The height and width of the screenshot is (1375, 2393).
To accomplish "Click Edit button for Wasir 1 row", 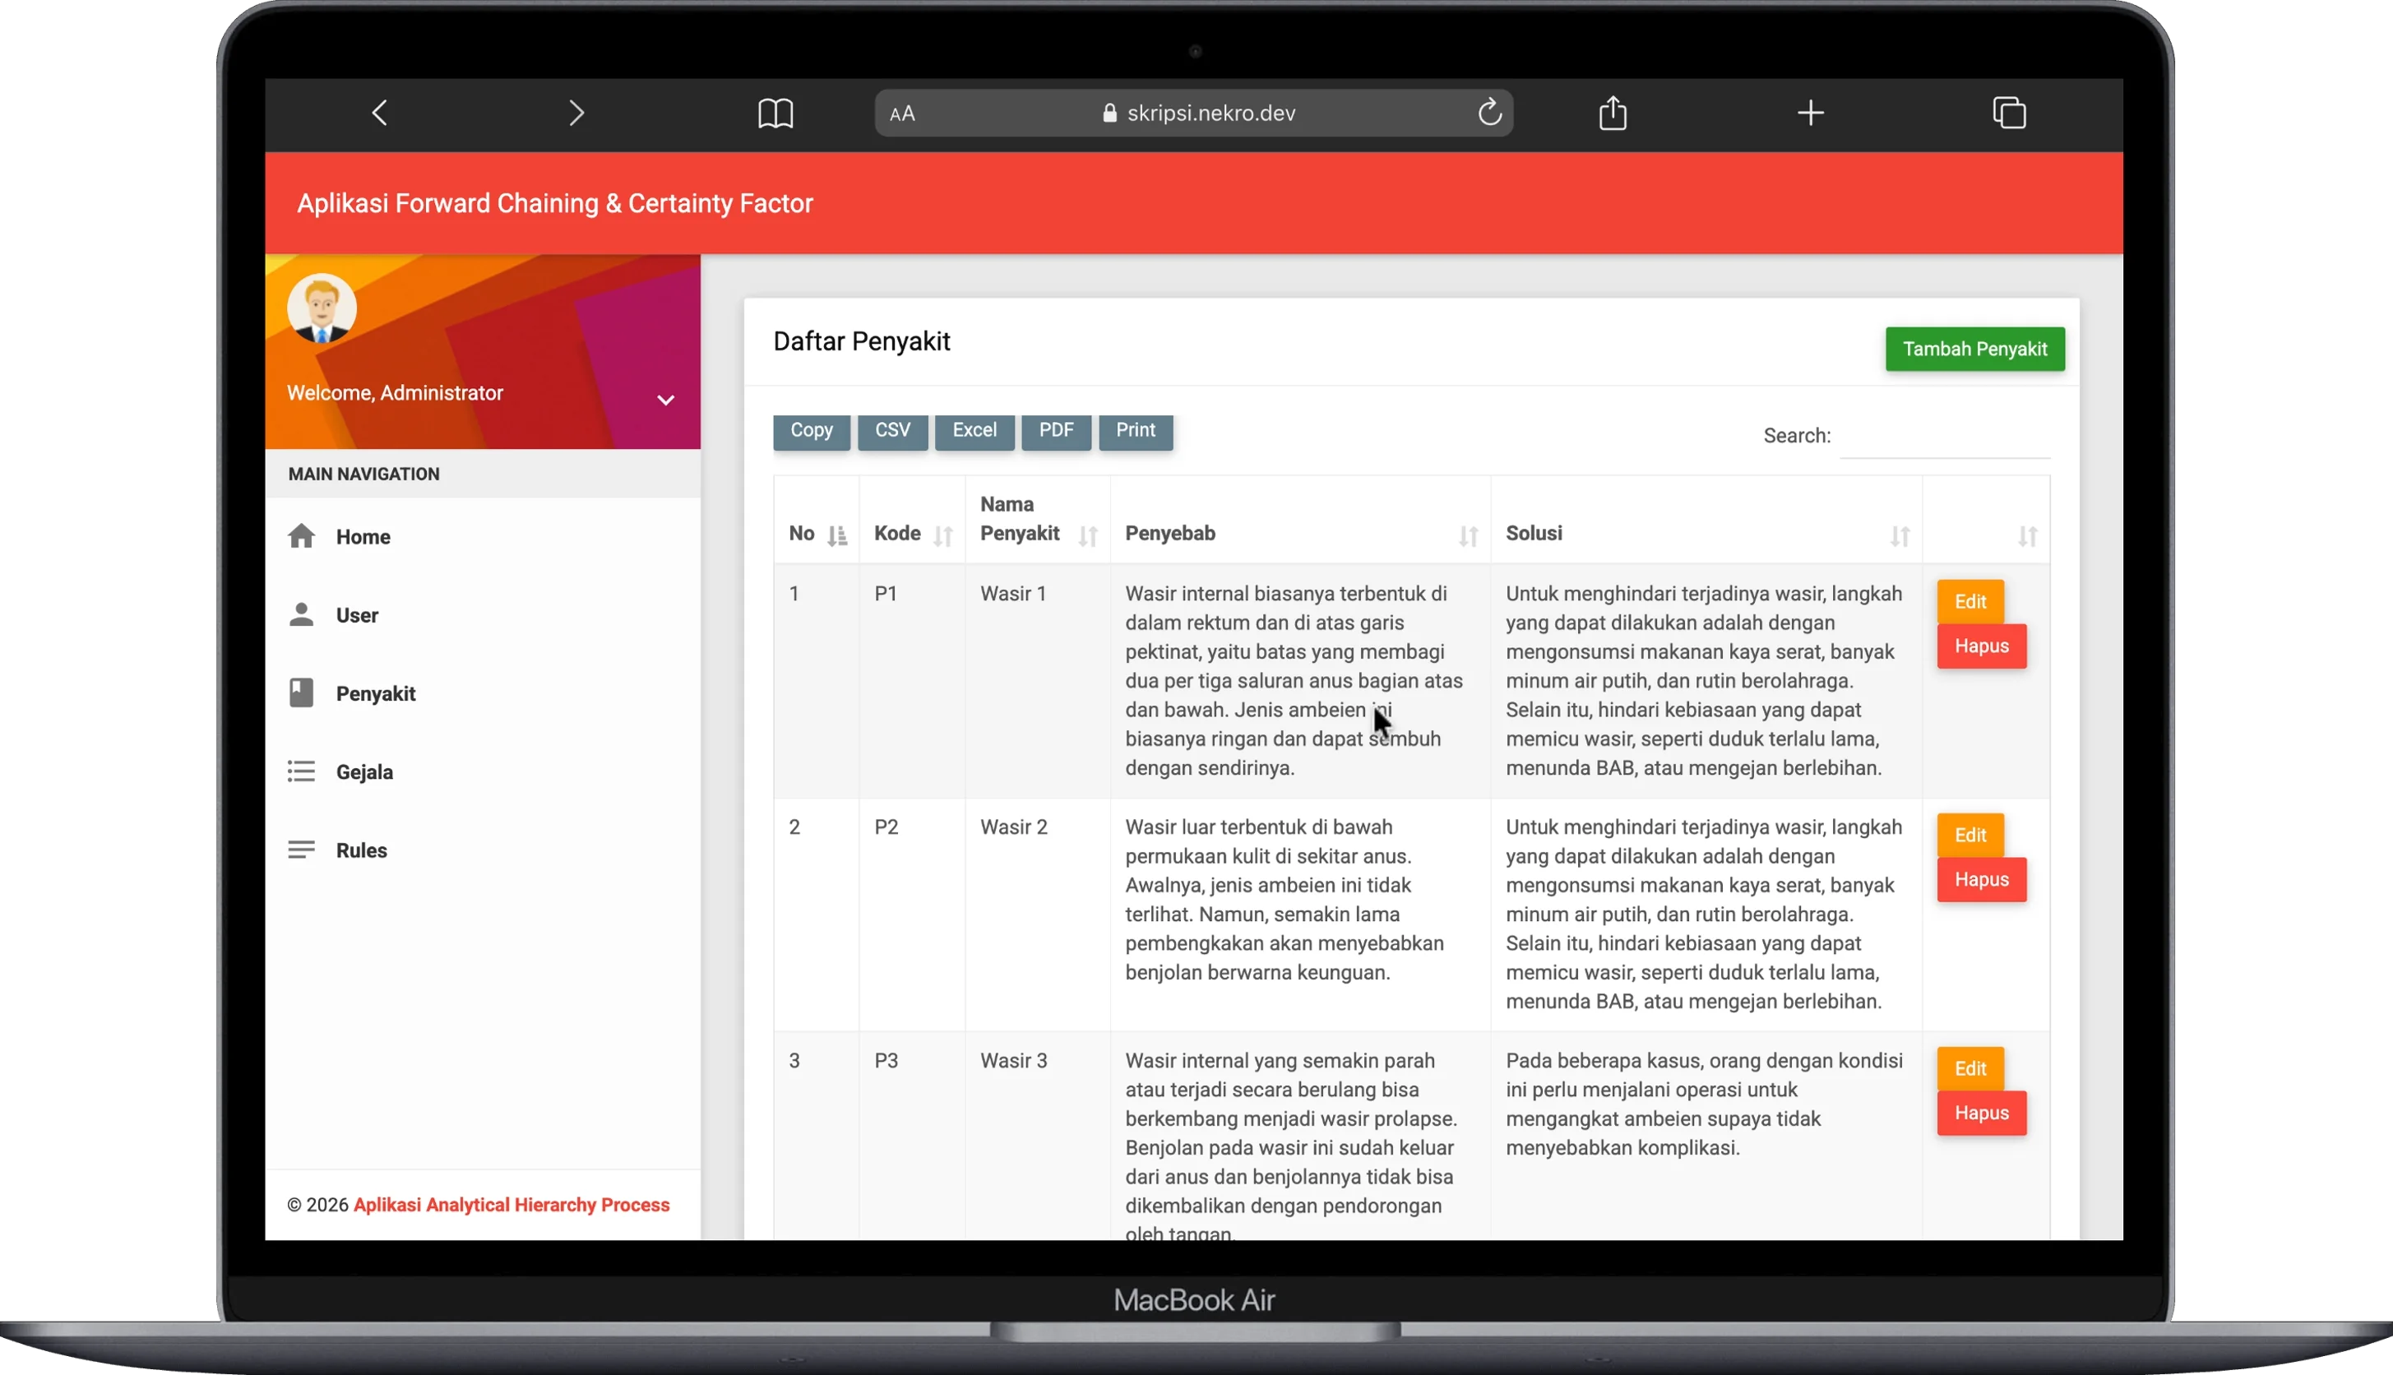I will click(1970, 602).
